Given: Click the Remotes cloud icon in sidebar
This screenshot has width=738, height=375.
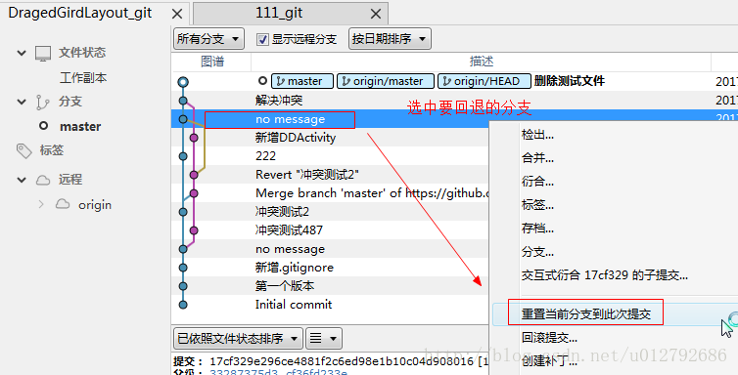Looking at the screenshot, I should tap(43, 180).
